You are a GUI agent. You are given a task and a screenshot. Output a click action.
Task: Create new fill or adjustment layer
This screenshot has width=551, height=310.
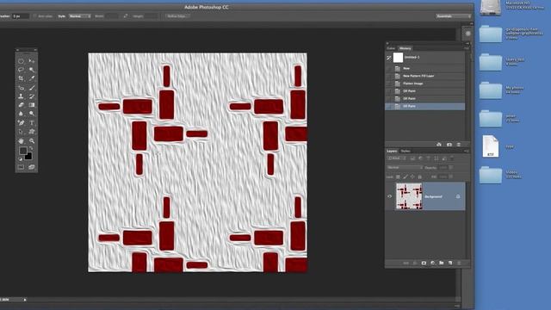432,263
